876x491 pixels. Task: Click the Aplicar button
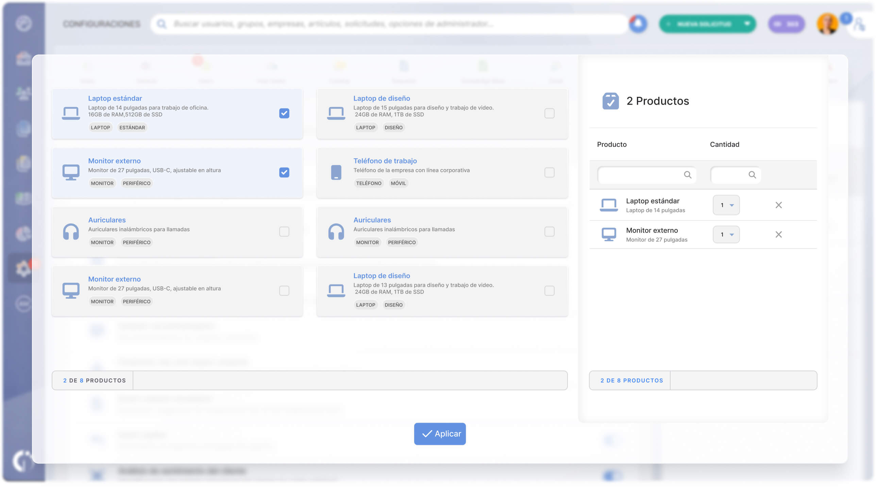pyautogui.click(x=440, y=434)
